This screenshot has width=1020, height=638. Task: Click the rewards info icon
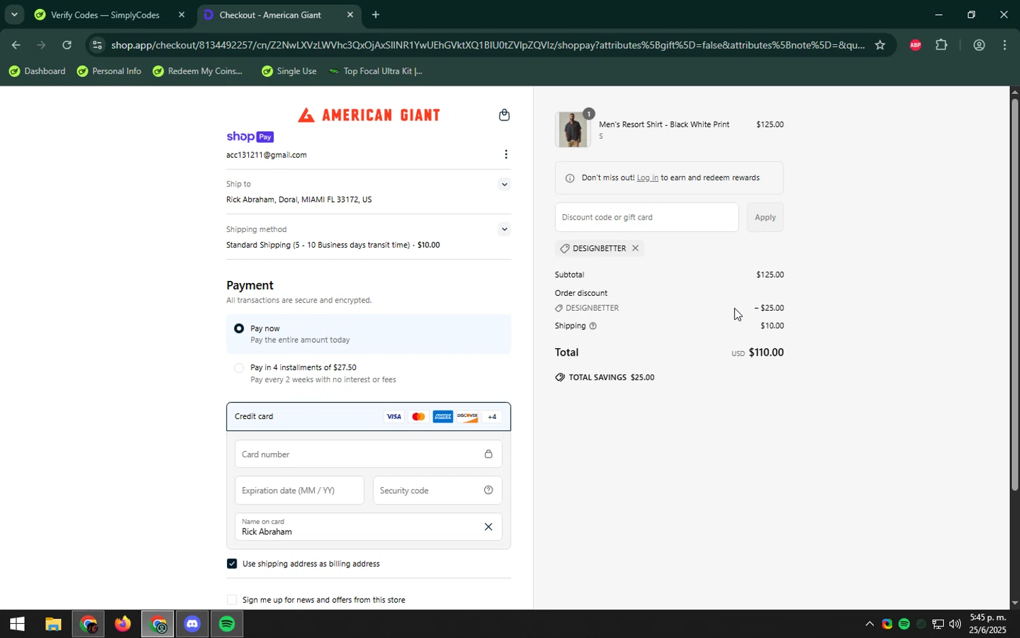click(570, 178)
